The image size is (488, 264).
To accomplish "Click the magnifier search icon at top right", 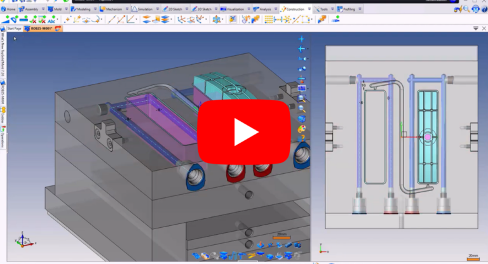I will click(466, 9).
